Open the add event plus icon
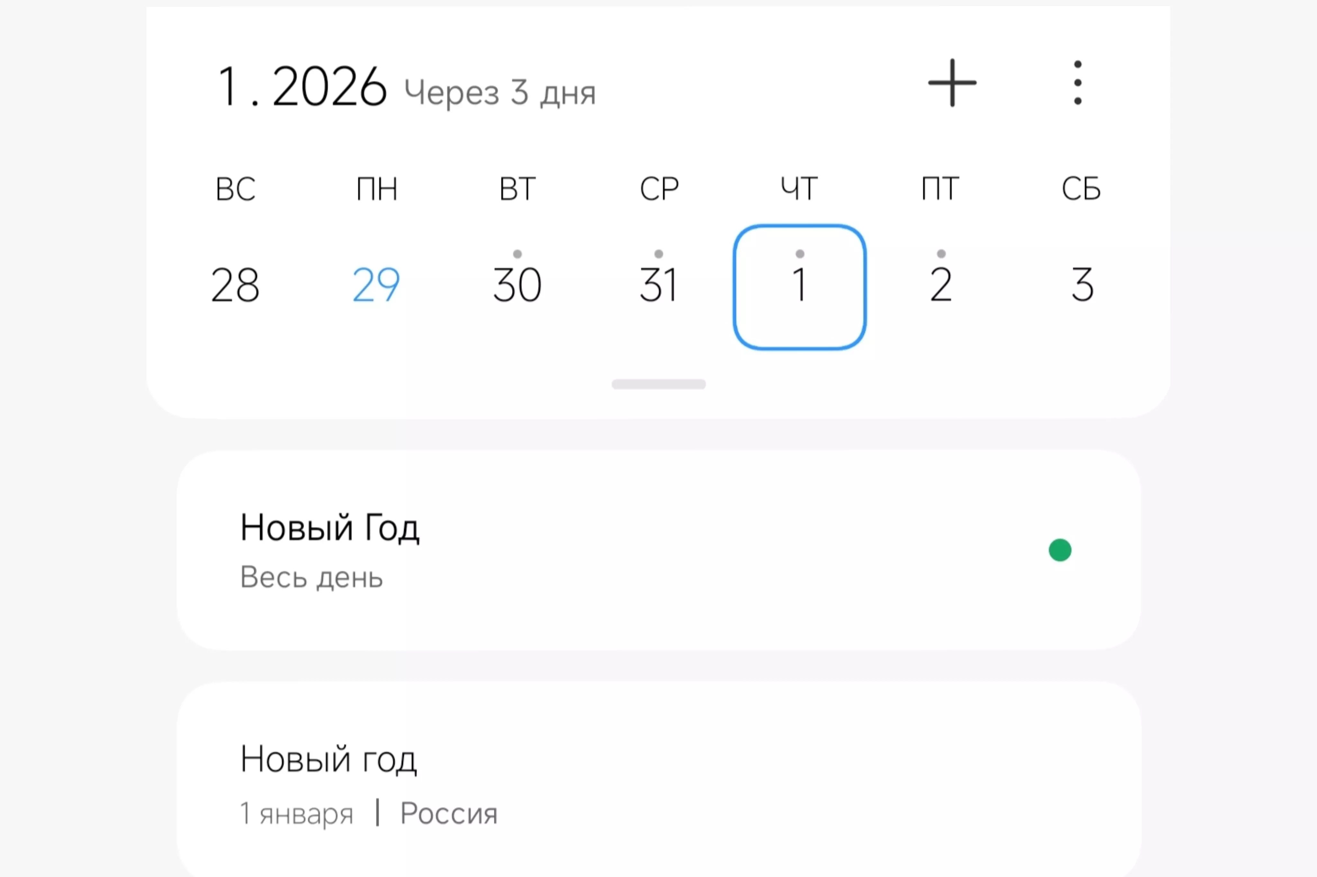 (x=952, y=83)
